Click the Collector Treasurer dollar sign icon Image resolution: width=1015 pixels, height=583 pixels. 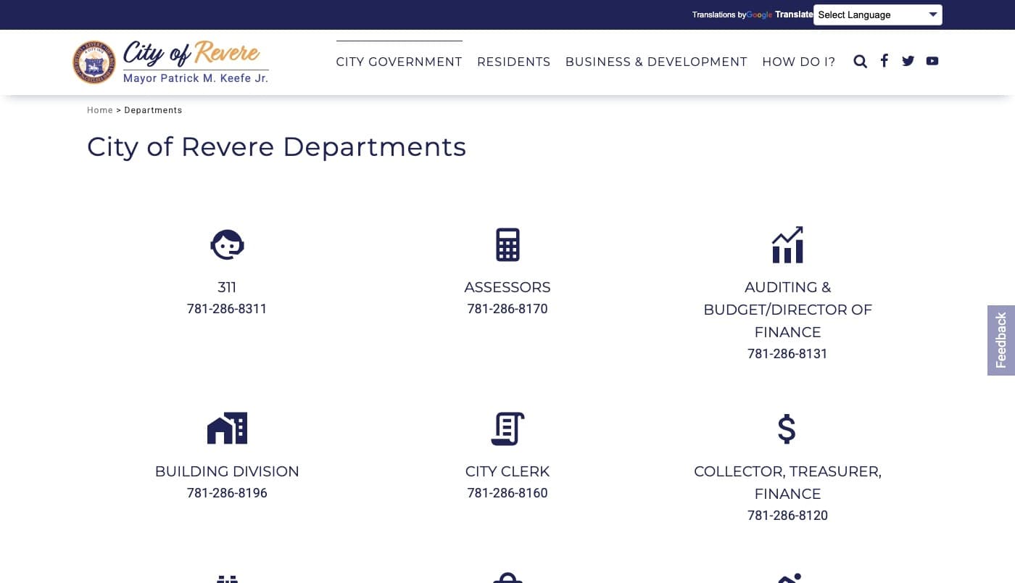787,429
